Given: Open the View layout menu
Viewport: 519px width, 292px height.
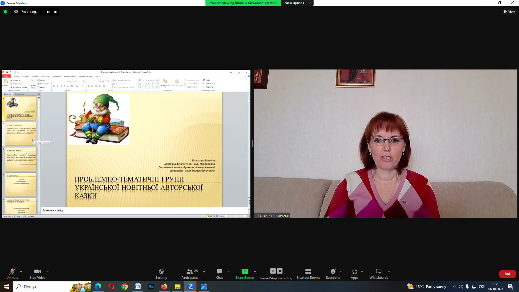Looking at the screenshot, I should tap(509, 12).
